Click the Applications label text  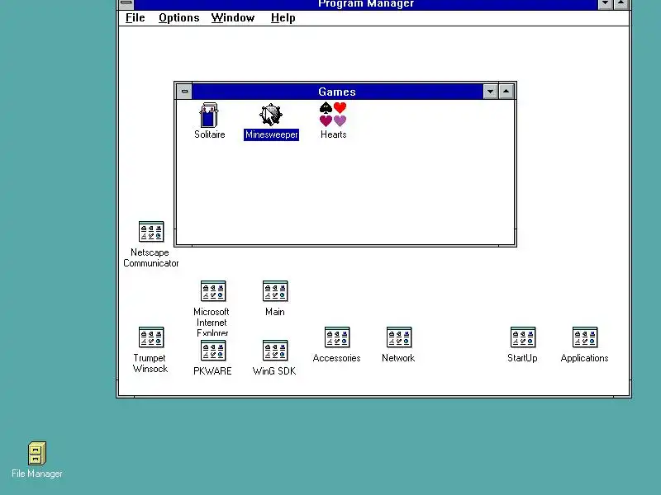[x=584, y=358]
